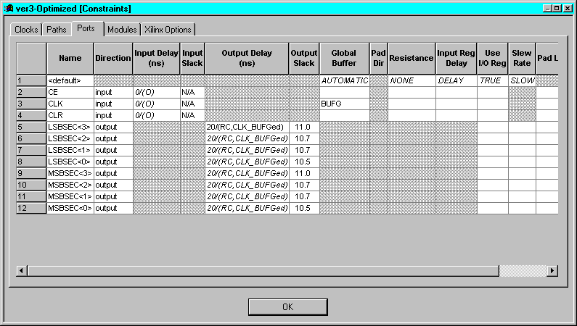Click the Name column header

coord(70,57)
